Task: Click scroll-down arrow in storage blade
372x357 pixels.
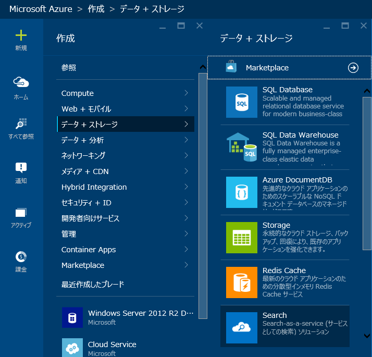Action: tap(367, 336)
